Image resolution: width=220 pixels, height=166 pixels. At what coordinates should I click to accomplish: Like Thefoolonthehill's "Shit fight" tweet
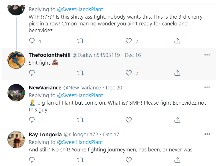pos(129,73)
